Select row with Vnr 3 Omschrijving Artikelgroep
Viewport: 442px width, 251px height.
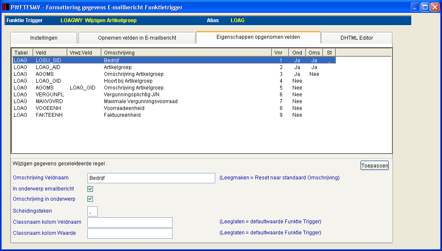tap(174, 74)
